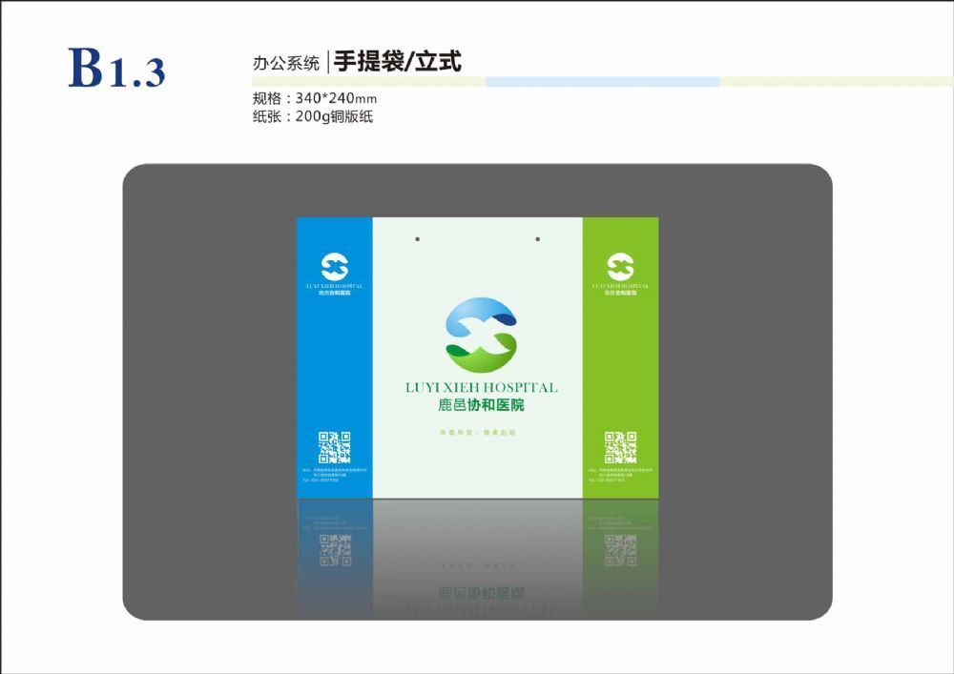Screen dimensions: 954x674
Task: Click the LUYI XIEH HOSPITAL text on blue panel
Action: point(334,285)
